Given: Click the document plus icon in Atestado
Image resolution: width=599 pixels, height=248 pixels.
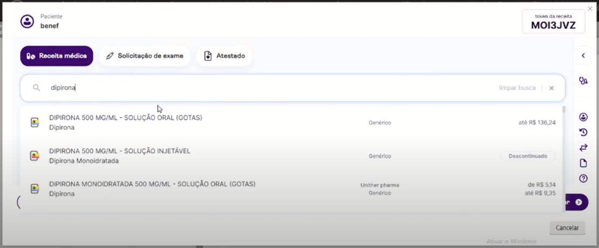Looking at the screenshot, I should point(208,56).
